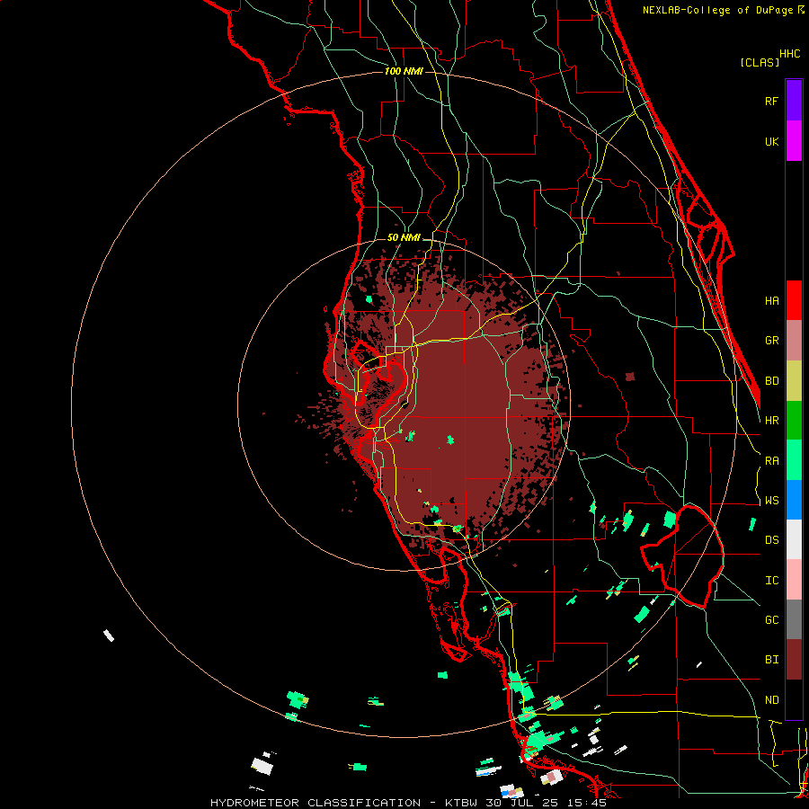The width and height of the screenshot is (809, 809).
Task: Click the 'IC' legend label
Action: (x=771, y=581)
